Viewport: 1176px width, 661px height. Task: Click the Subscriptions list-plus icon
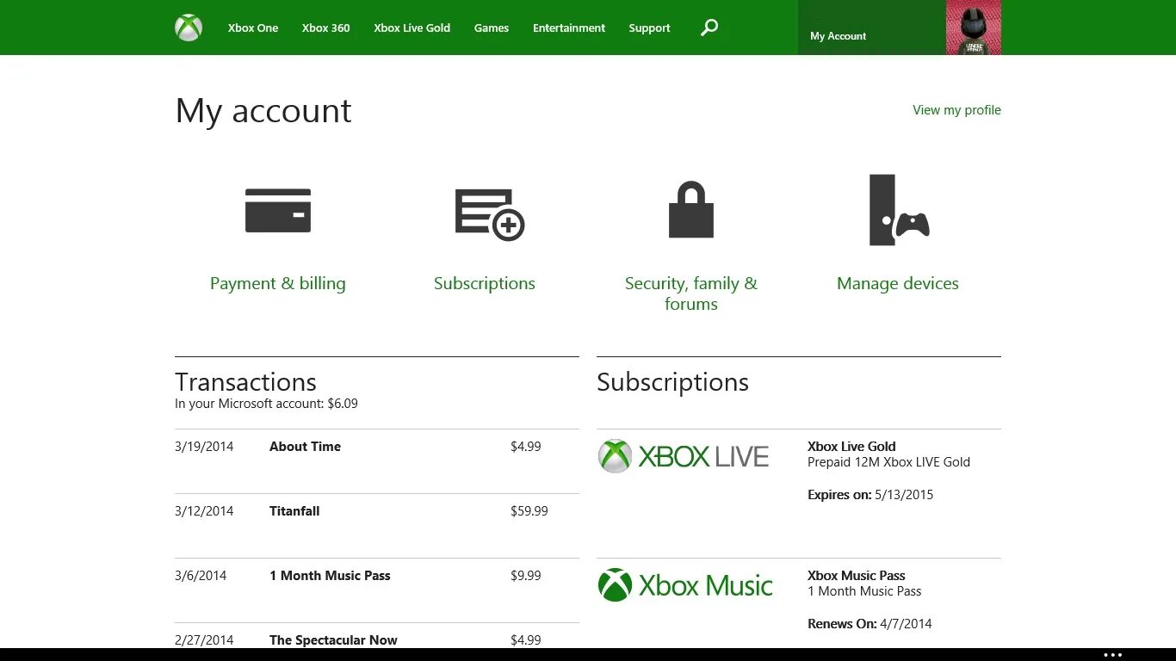(x=489, y=213)
